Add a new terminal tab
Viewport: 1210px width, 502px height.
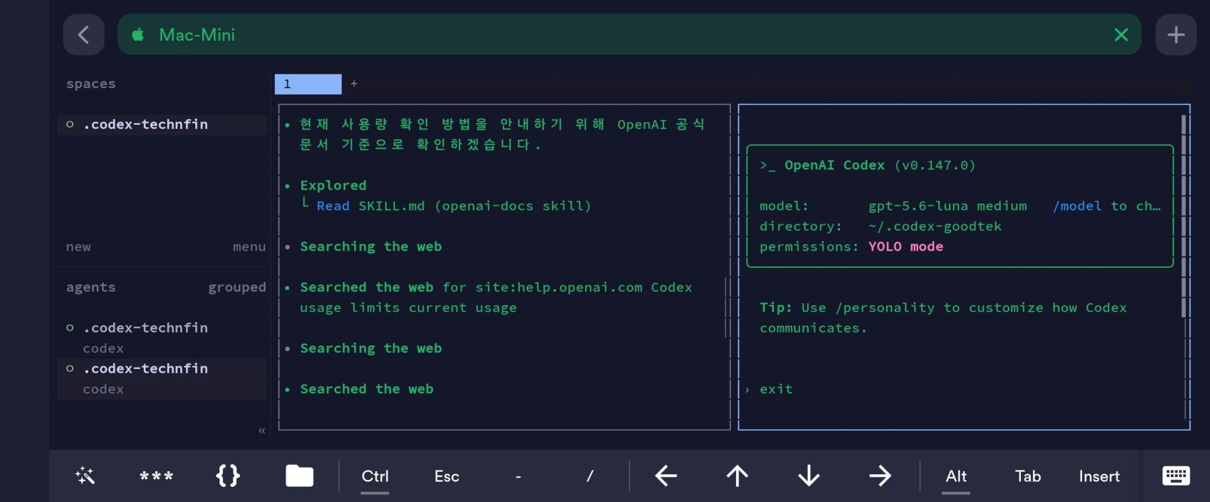click(x=354, y=84)
